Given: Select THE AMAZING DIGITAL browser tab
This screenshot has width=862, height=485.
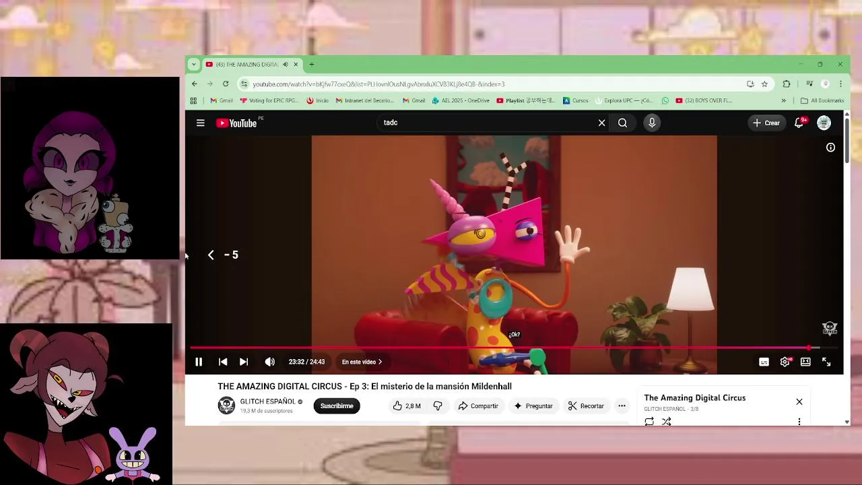Looking at the screenshot, I should pos(246,65).
